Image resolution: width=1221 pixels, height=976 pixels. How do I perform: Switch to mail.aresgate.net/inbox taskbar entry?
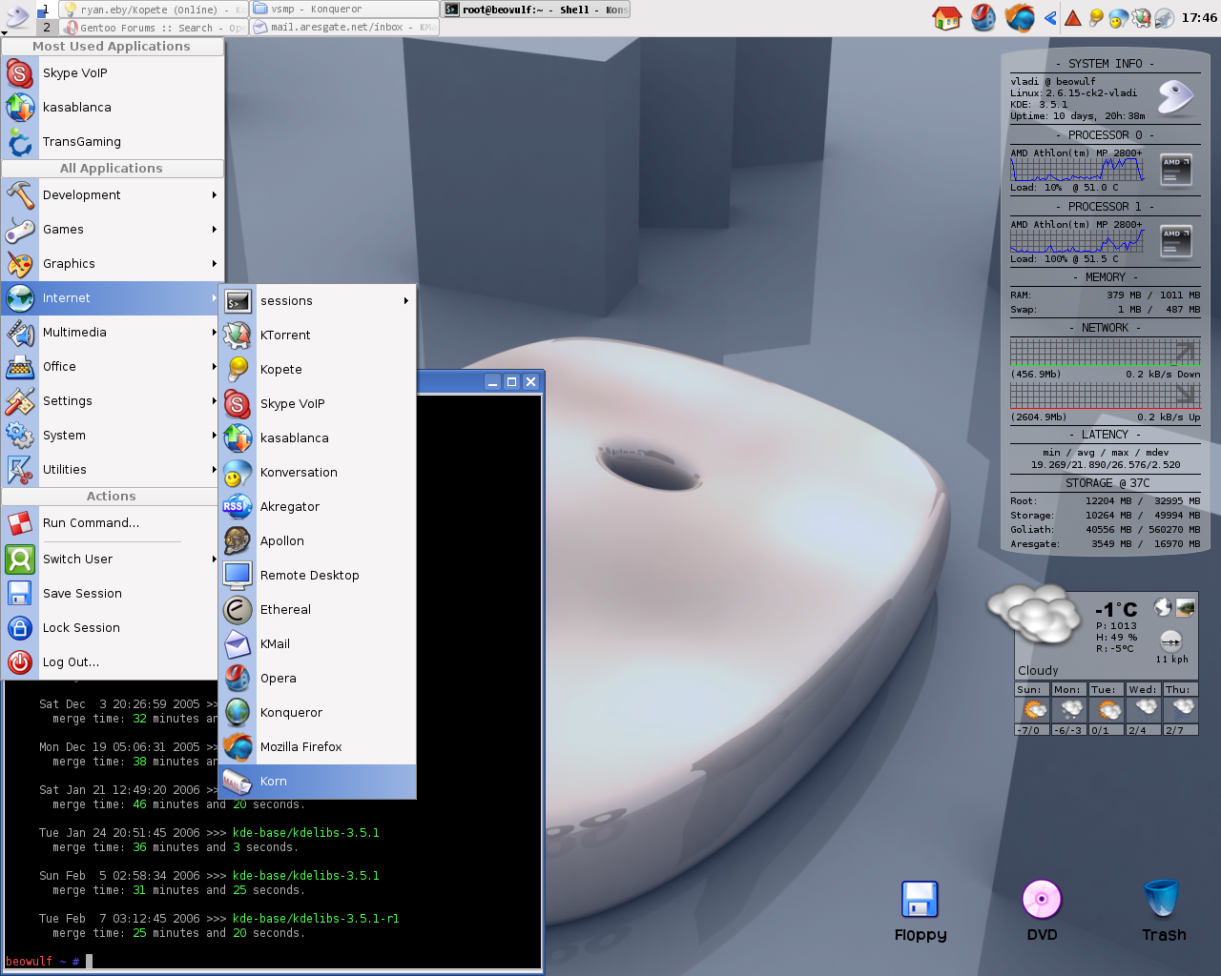coord(344,28)
